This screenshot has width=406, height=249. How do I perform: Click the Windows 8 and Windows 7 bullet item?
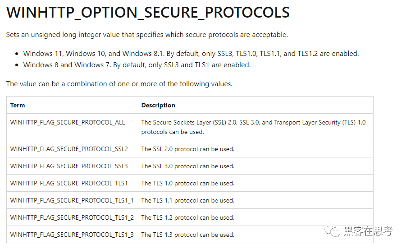pos(137,65)
